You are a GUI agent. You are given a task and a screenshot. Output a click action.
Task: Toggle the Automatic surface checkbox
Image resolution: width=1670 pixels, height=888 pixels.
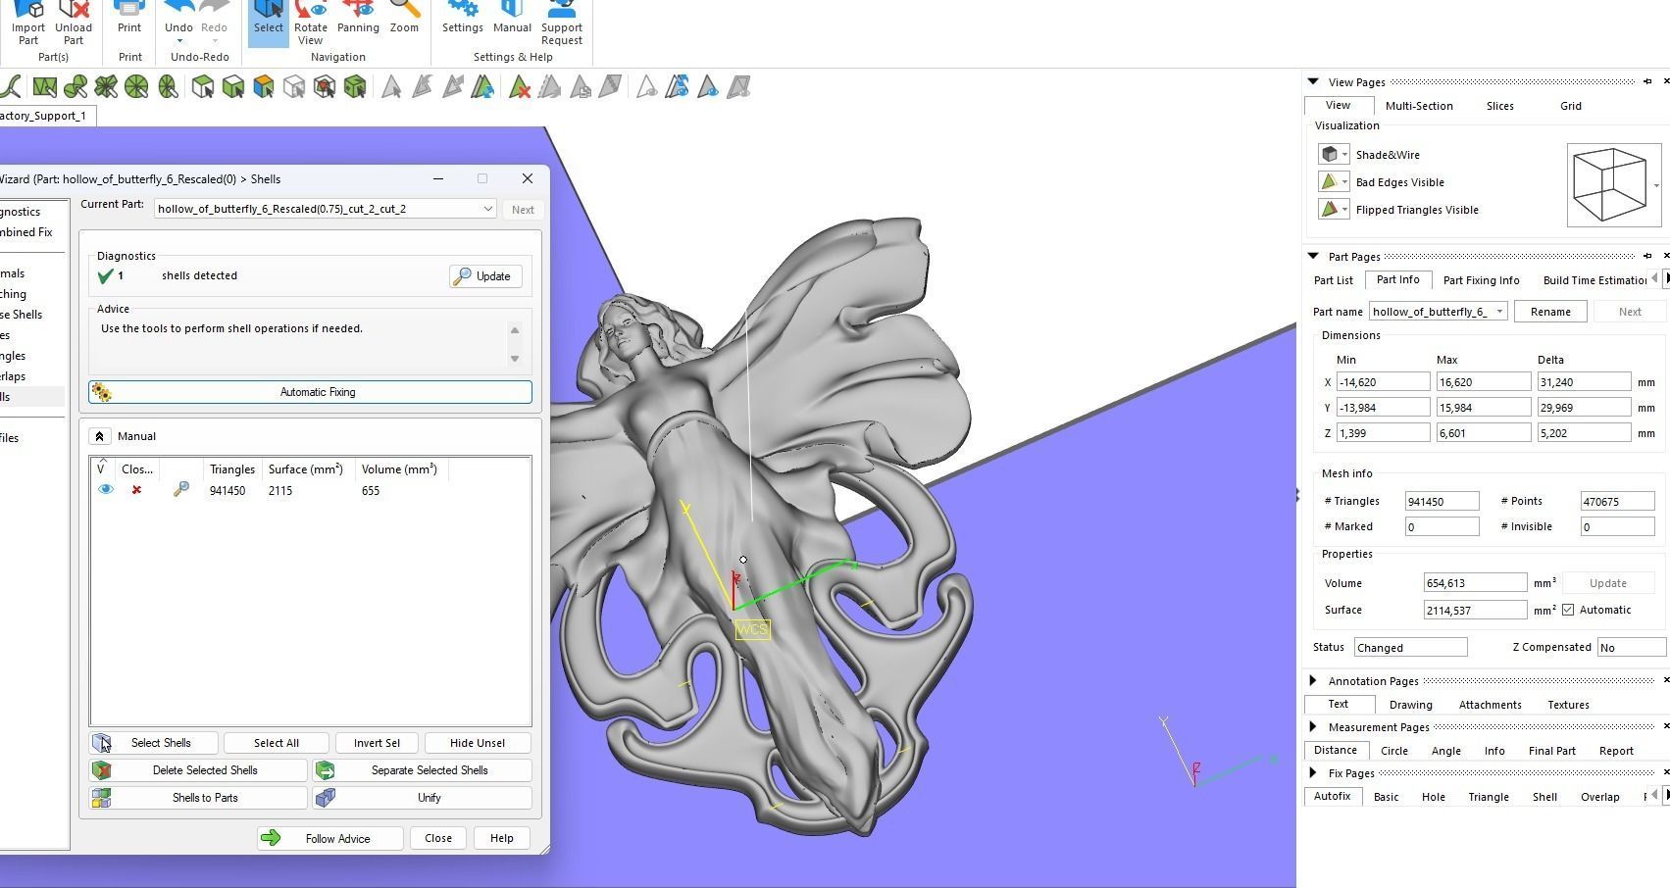pos(1568,610)
